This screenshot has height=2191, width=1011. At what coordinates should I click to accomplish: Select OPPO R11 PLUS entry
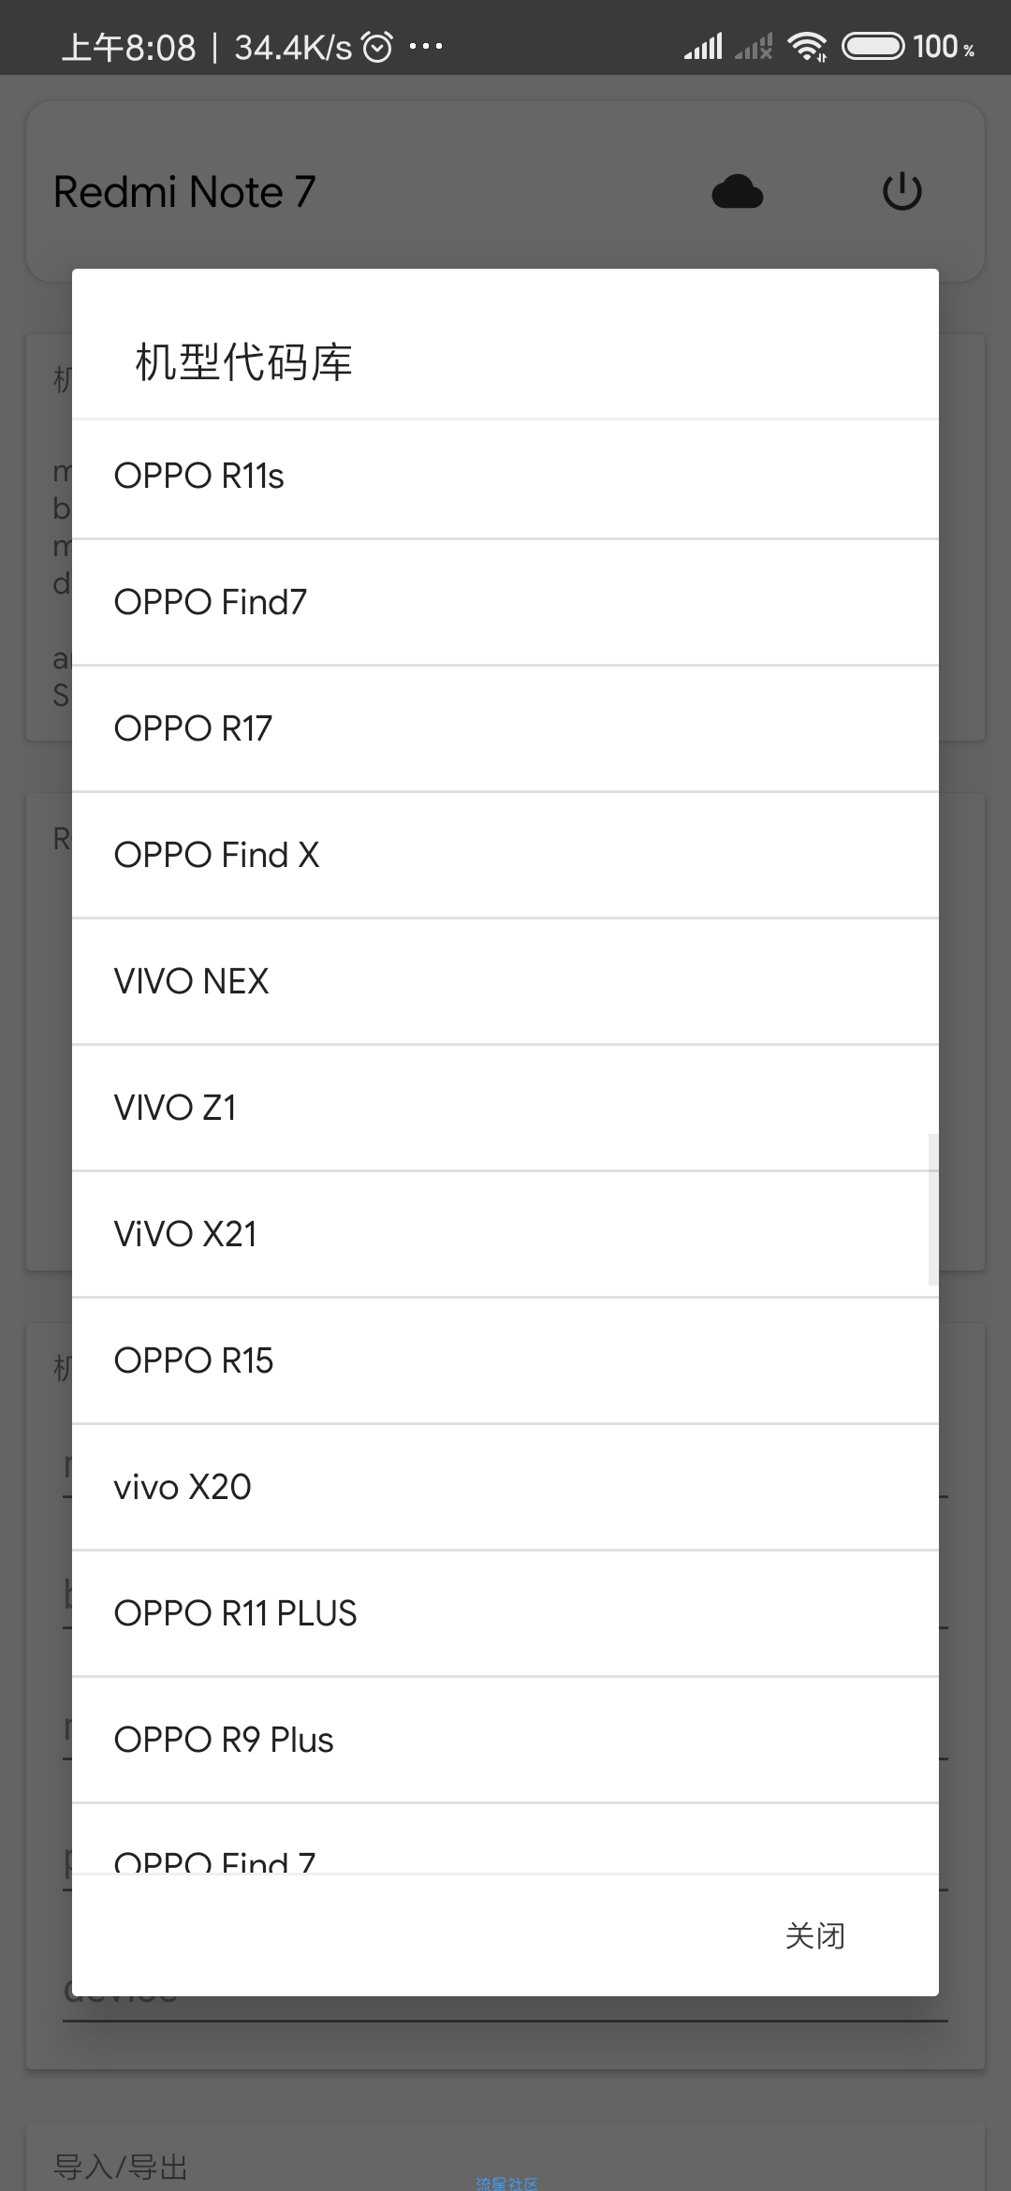[x=505, y=1613]
